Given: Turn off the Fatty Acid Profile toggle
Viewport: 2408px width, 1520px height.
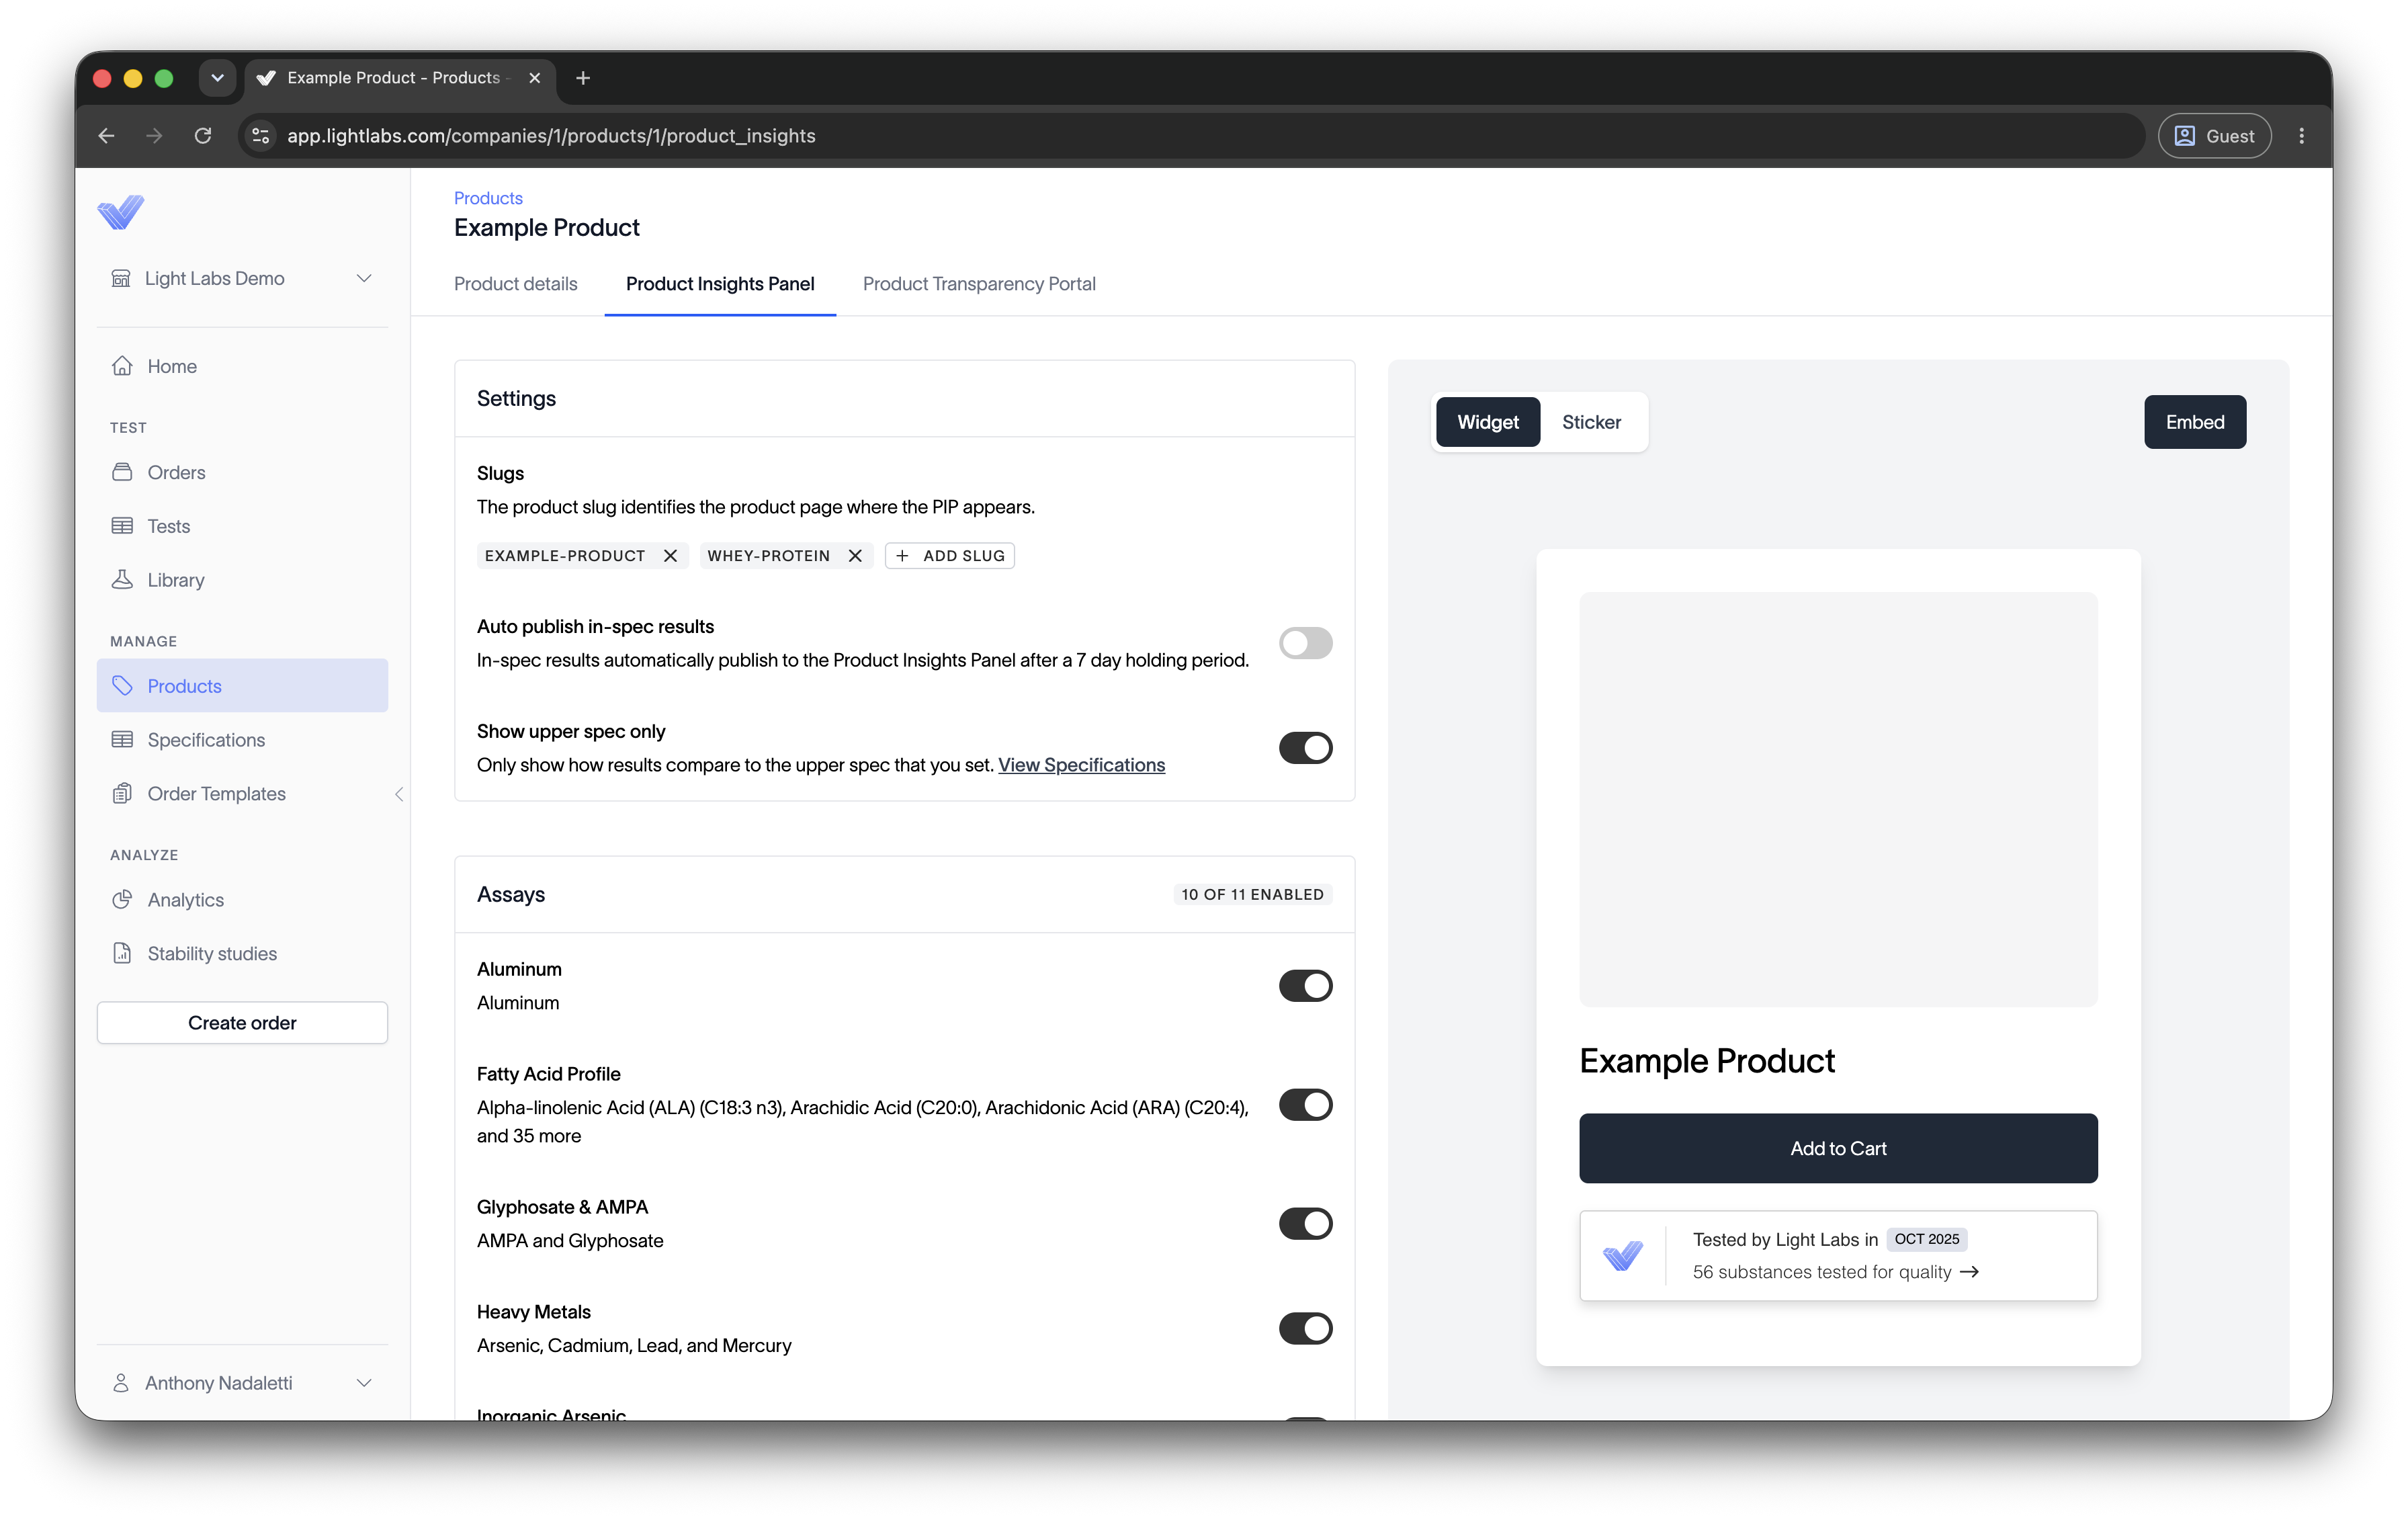Looking at the screenshot, I should tap(1305, 1105).
